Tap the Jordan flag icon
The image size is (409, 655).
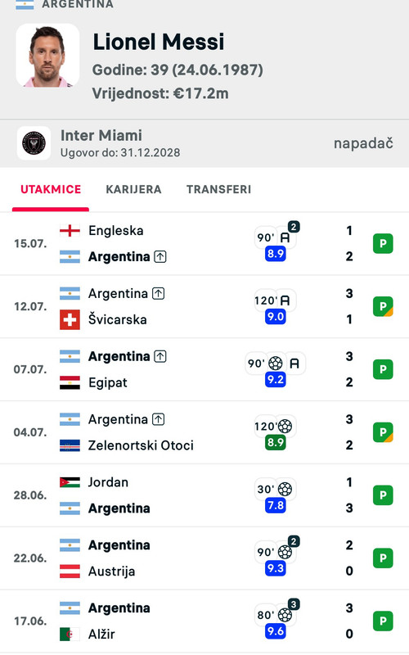[x=70, y=482]
